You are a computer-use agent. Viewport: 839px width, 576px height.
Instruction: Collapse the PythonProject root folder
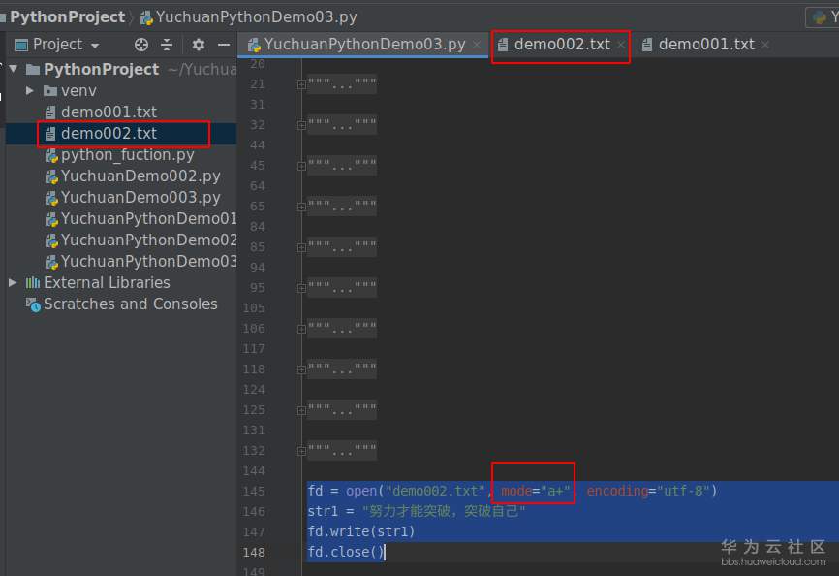[x=14, y=69]
